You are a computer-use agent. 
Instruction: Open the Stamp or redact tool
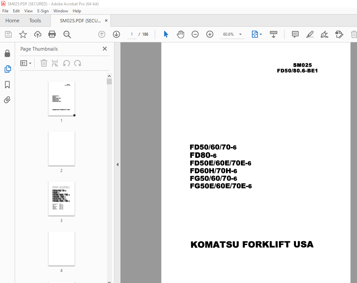(x=339, y=34)
